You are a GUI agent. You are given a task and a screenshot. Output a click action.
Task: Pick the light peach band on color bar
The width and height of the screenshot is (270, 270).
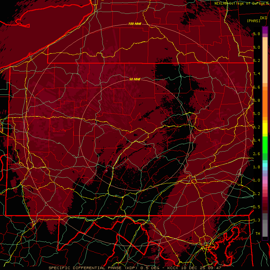[x=265, y=61]
